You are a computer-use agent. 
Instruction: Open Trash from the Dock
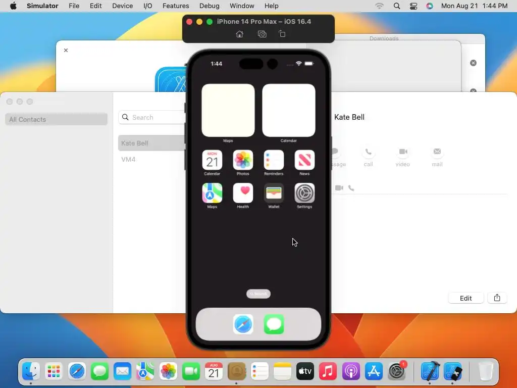[486, 371]
